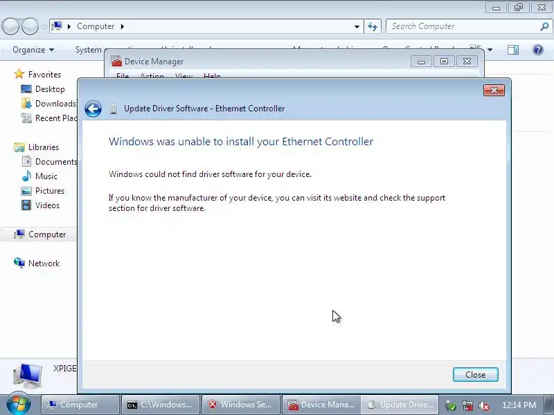Click the Videos filmstrip icon
Viewport: 554px width, 415px height.
(x=26, y=205)
